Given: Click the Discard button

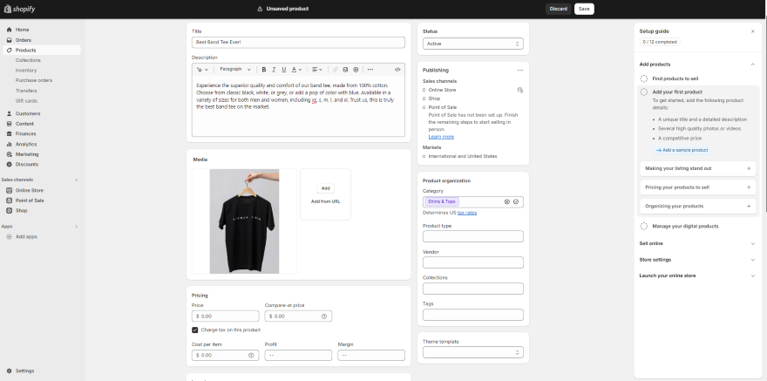Looking at the screenshot, I should 558,9.
